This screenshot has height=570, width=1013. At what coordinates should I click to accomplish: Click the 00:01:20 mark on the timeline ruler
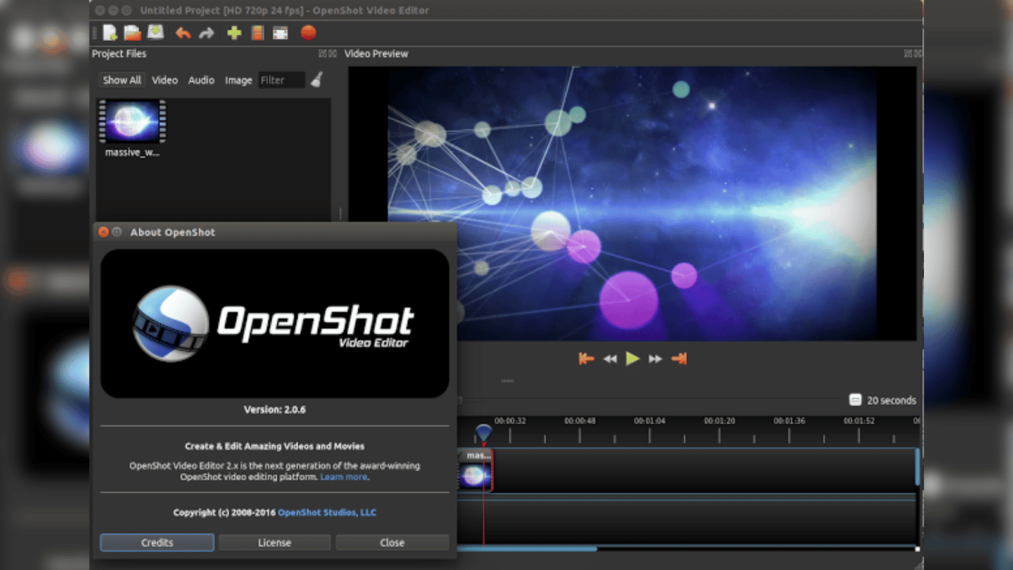pyautogui.click(x=719, y=421)
